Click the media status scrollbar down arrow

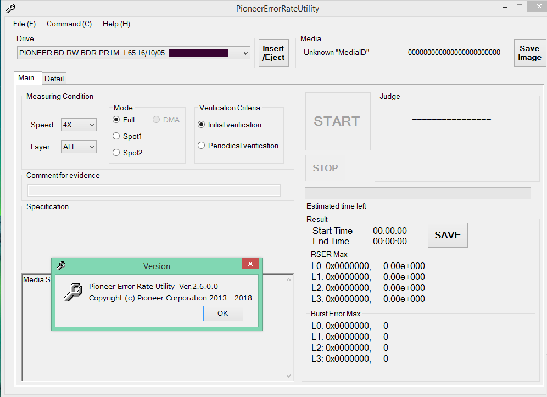coord(288,376)
